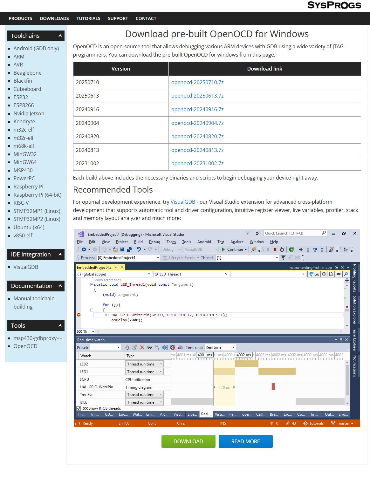Viewport: 370px width, 477px height.
Task: Click the Save All icon in the Visual Studio toolbar
Action: tap(129, 249)
